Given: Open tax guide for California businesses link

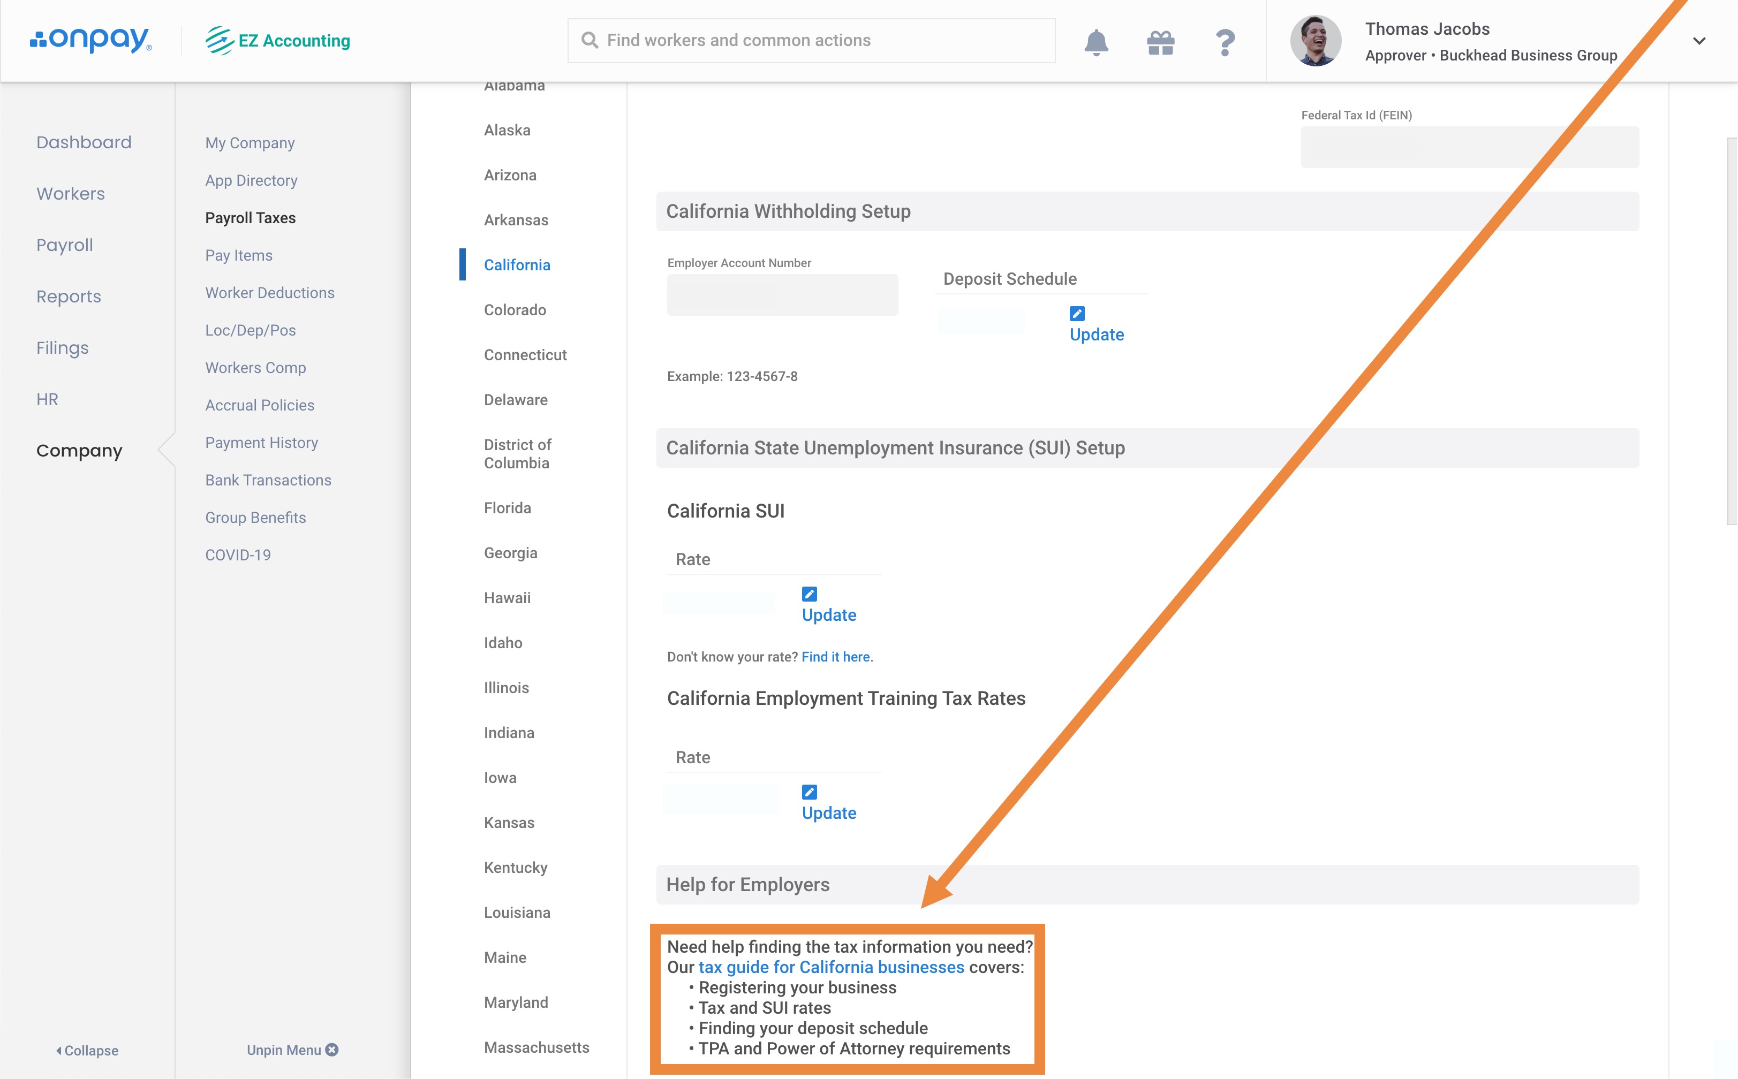Looking at the screenshot, I should [x=831, y=967].
